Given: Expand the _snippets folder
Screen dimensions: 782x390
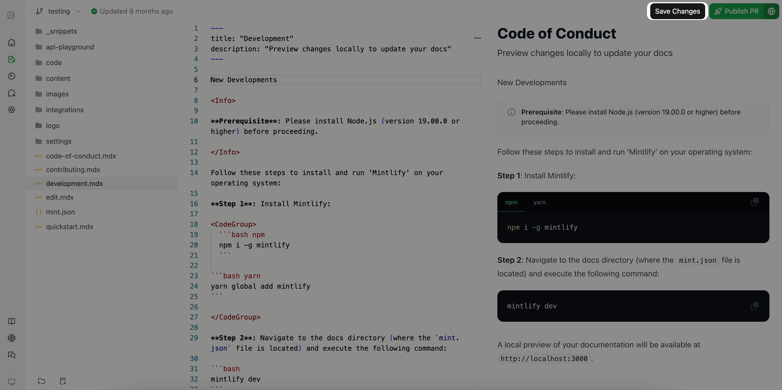Looking at the screenshot, I should (61, 31).
